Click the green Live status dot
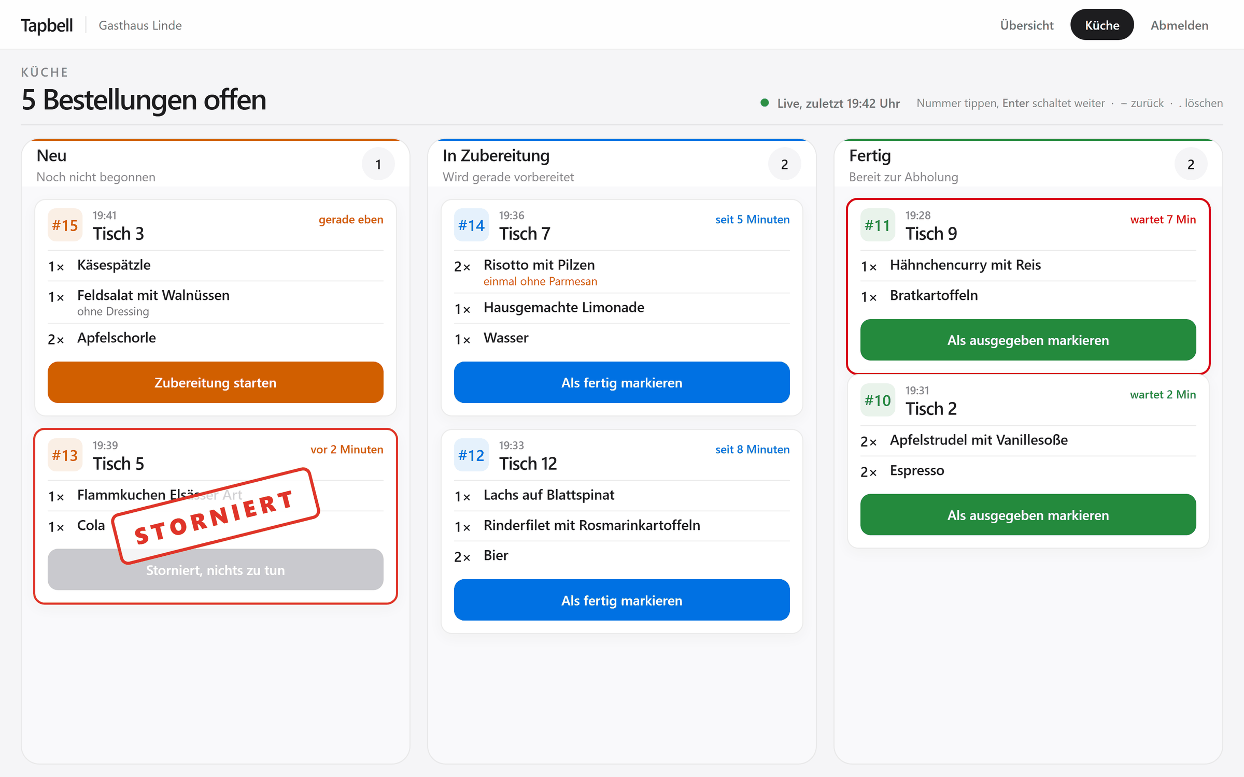Image resolution: width=1244 pixels, height=777 pixels. coord(765,103)
